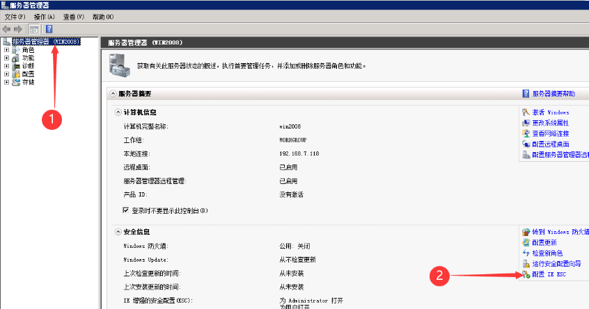This screenshot has height=309, width=589.
Task: Click the 配置 node icon
Action: pyautogui.click(x=16, y=74)
